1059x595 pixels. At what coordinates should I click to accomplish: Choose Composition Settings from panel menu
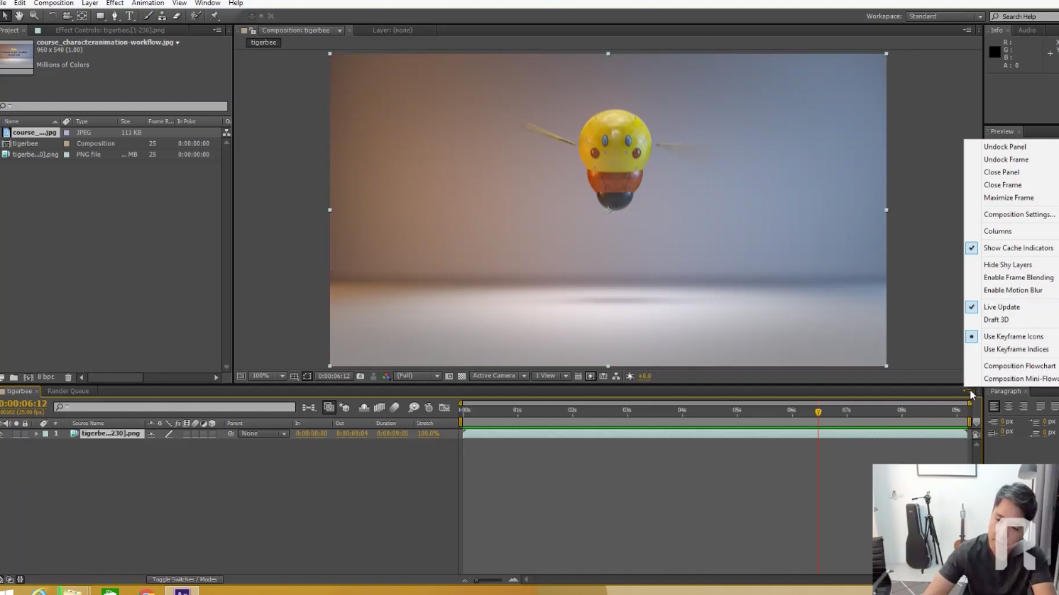(x=1019, y=214)
